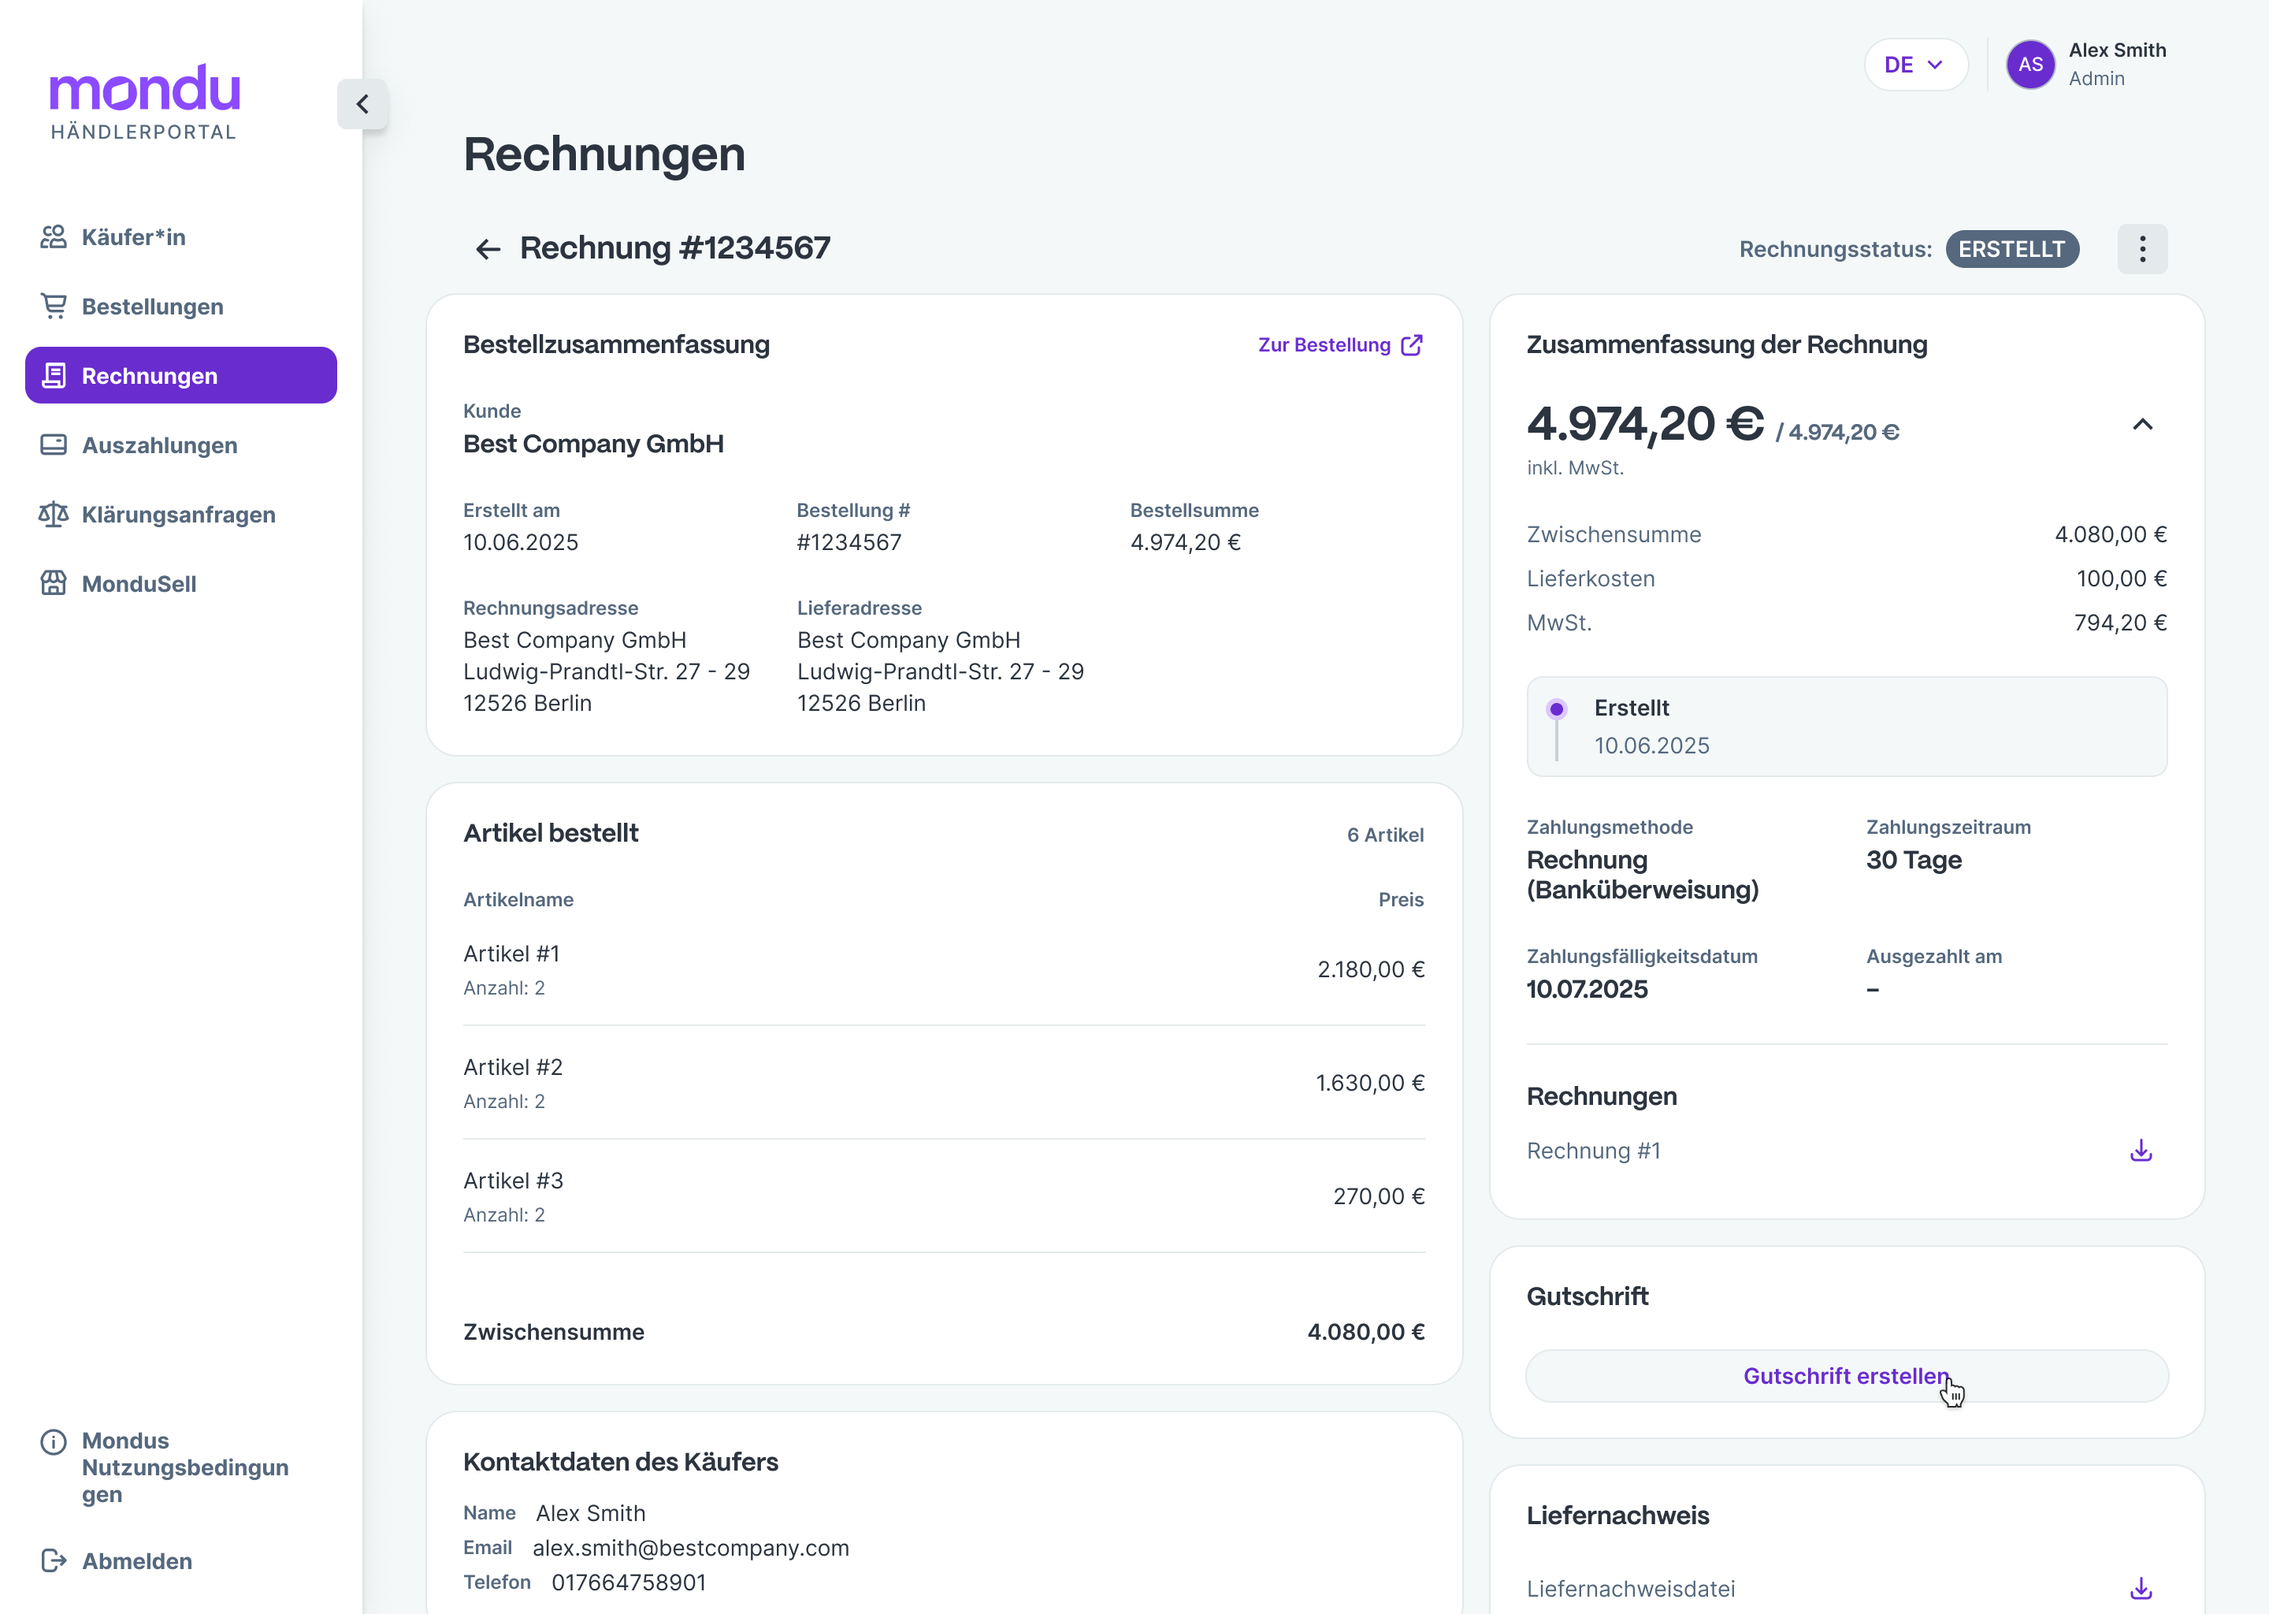The height and width of the screenshot is (1614, 2269).
Task: Open Klärungsanfragen from the sidebar
Action: 178,515
